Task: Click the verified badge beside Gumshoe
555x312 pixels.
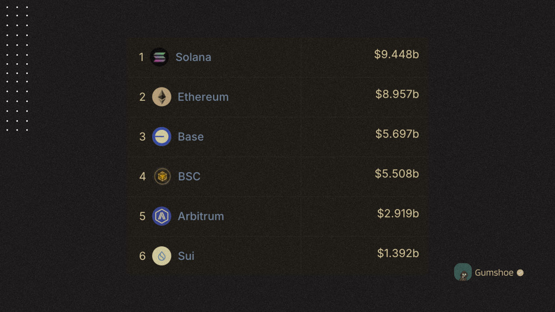Action: [x=520, y=273]
